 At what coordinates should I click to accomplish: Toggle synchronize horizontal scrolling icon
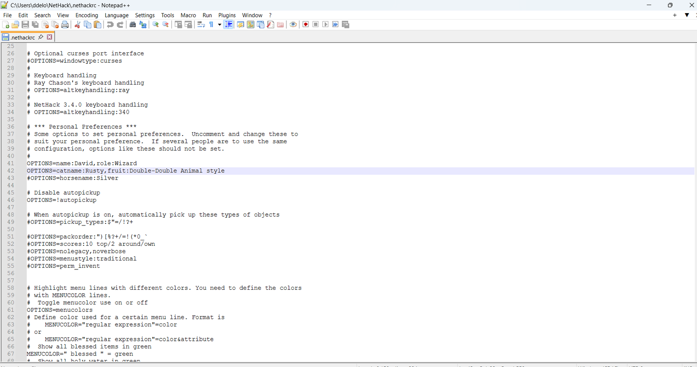(188, 24)
